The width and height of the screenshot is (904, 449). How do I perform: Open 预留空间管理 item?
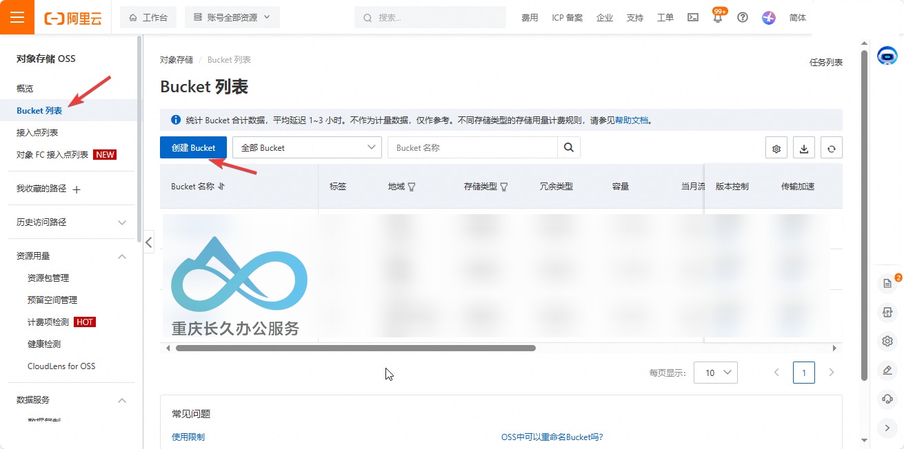pyautogui.click(x=52, y=300)
